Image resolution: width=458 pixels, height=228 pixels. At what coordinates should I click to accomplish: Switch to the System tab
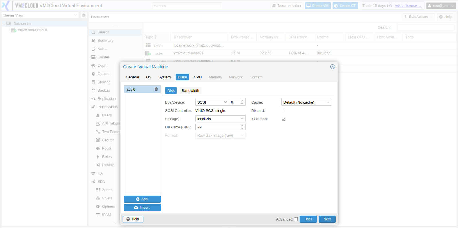tap(164, 77)
